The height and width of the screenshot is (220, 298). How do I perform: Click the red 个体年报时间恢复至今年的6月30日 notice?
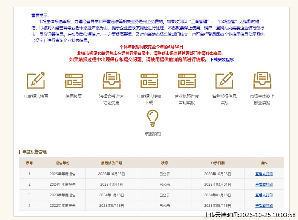pyautogui.click(x=151, y=47)
